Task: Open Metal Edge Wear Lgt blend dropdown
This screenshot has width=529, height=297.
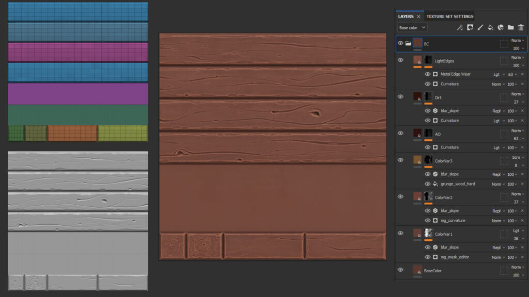Action: tap(499, 74)
